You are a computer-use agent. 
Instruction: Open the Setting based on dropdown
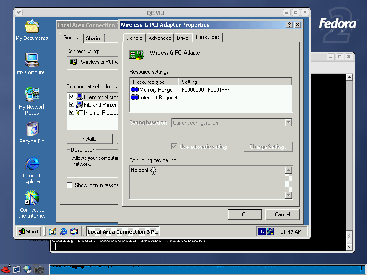pos(289,122)
